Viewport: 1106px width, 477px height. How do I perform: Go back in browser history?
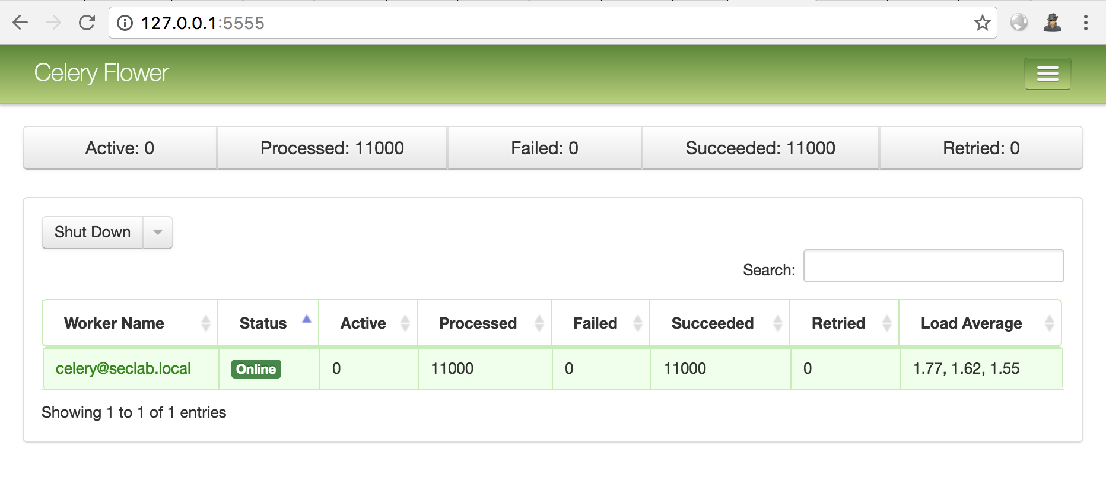[x=20, y=23]
